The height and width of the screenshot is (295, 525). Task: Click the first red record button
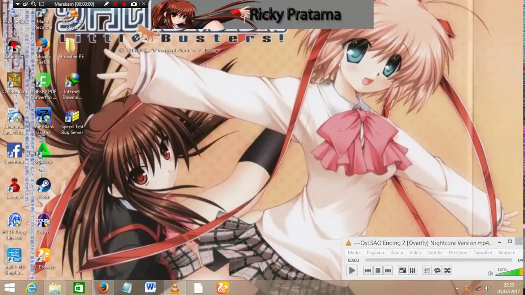click(115, 4)
